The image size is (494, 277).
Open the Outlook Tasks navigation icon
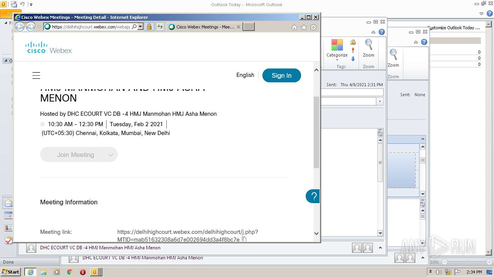(x=8, y=240)
